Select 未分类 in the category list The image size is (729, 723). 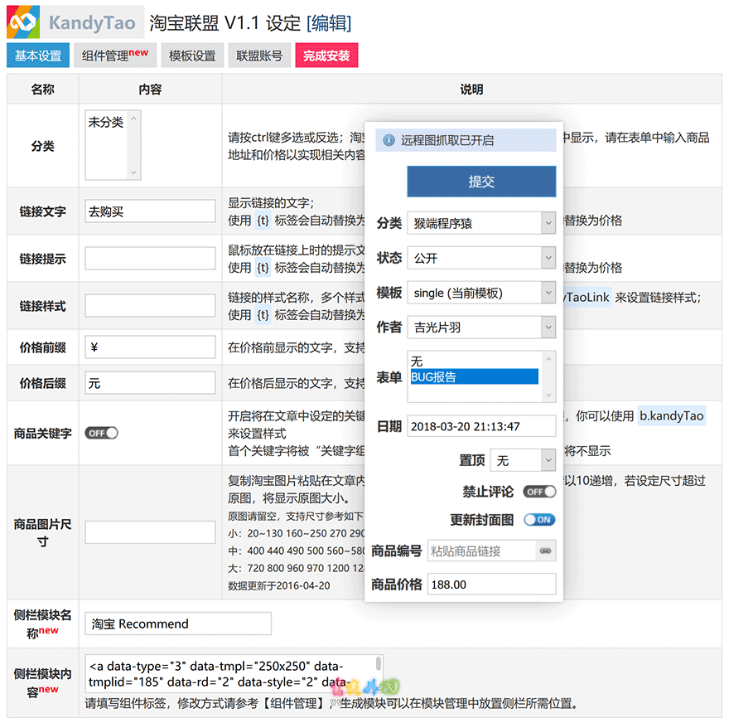pyautogui.click(x=106, y=123)
